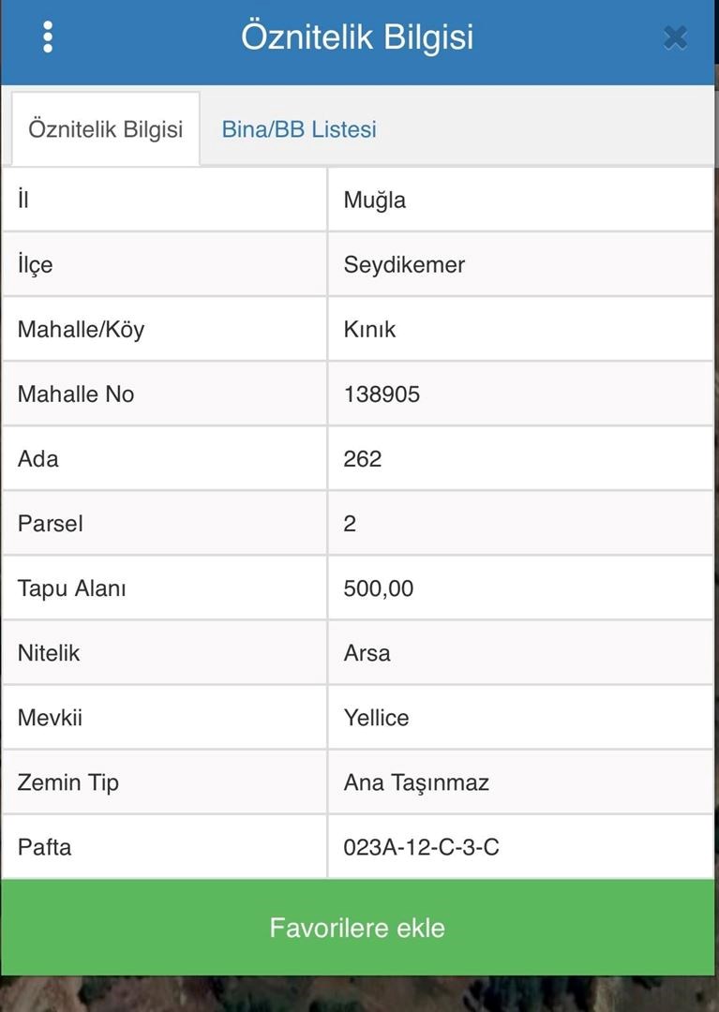Click the Mahalle/Köy label cell
This screenshot has width=719, height=1012.
[165, 329]
